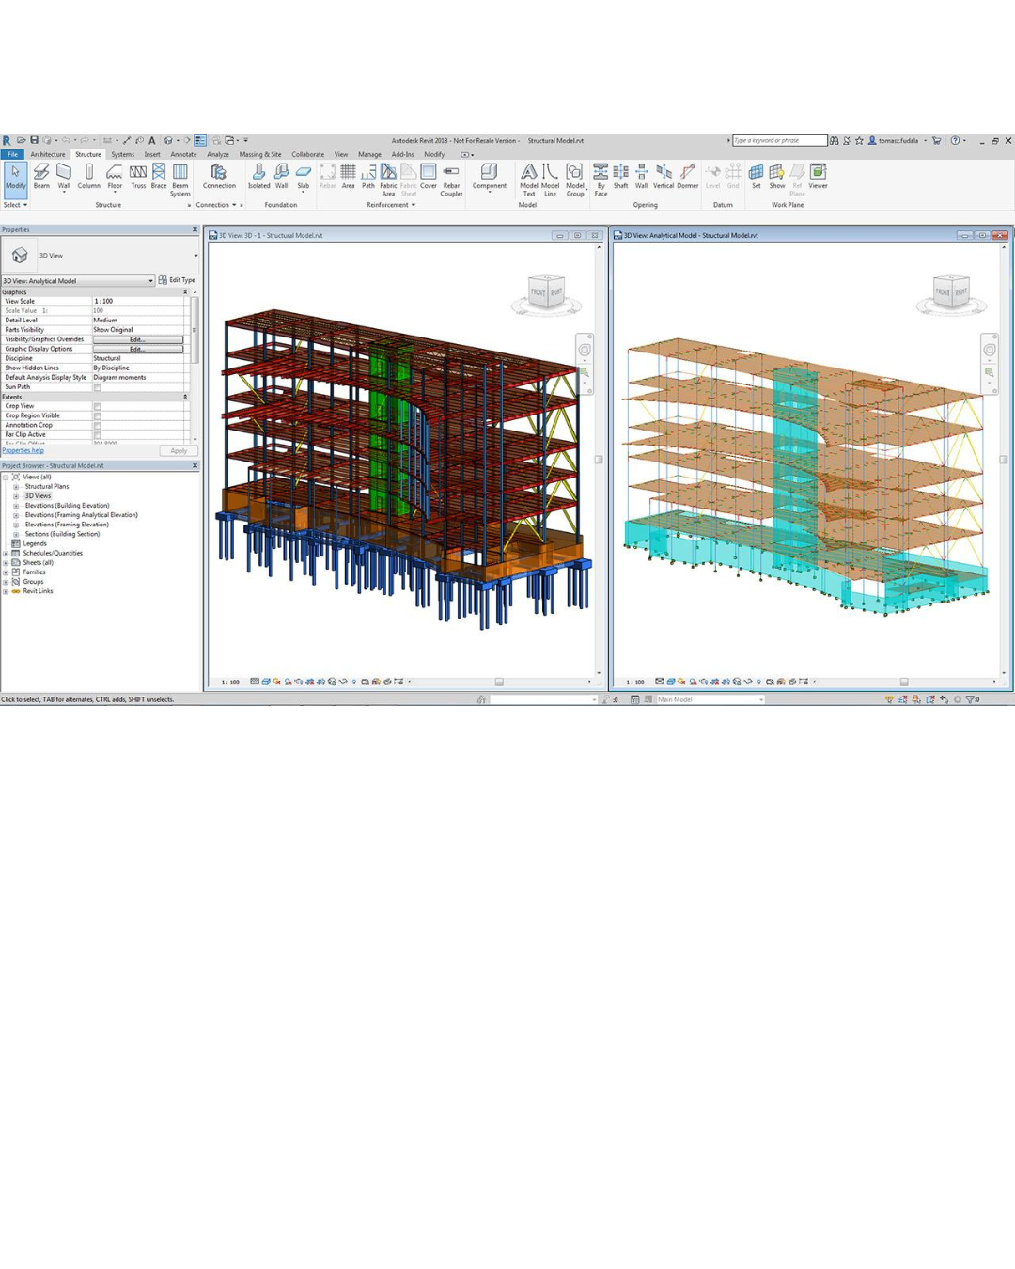Switch to the Architecture ribbon tab
The image size is (1015, 1269).
tap(48, 154)
